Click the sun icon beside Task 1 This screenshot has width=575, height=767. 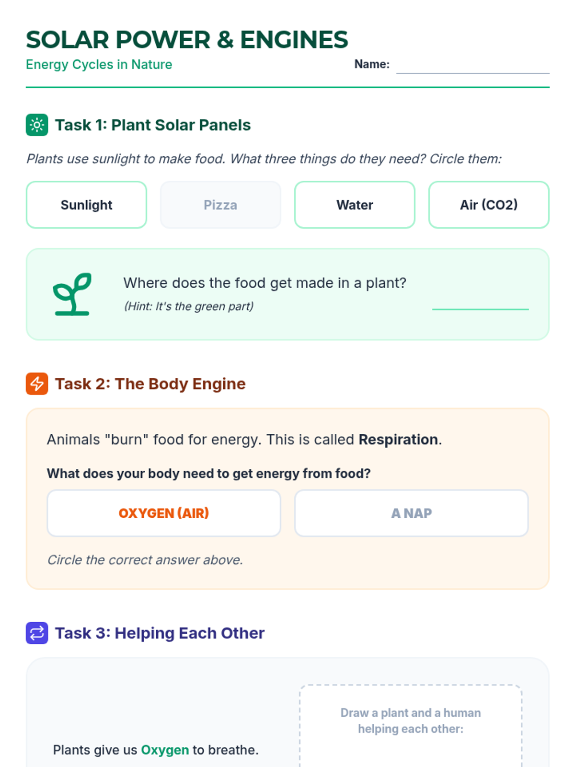coord(37,125)
